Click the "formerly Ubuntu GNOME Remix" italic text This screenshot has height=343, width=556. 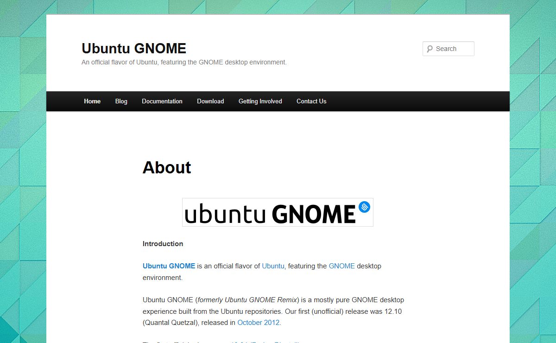tap(248, 300)
